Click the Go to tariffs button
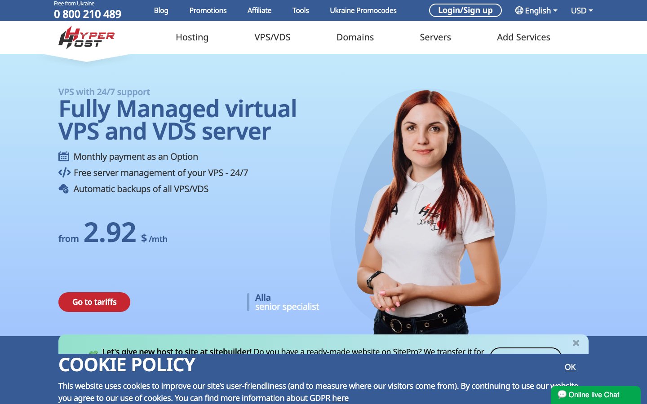 (94, 302)
